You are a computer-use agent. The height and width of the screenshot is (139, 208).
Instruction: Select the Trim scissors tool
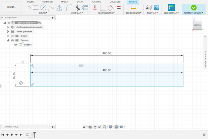tap(77, 8)
